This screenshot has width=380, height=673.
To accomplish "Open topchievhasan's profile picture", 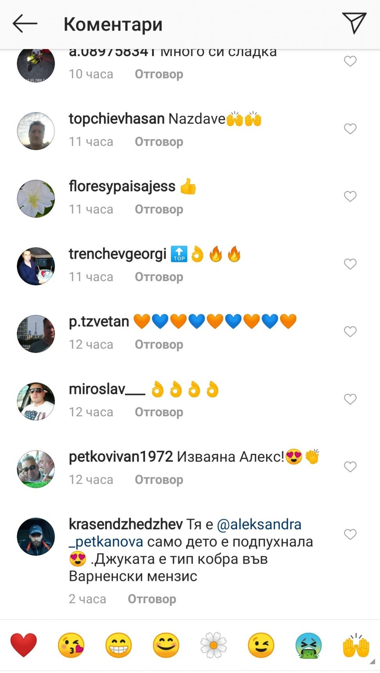I will point(36,131).
